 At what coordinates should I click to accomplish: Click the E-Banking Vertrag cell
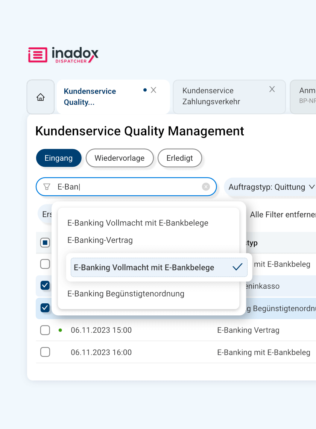pos(248,330)
